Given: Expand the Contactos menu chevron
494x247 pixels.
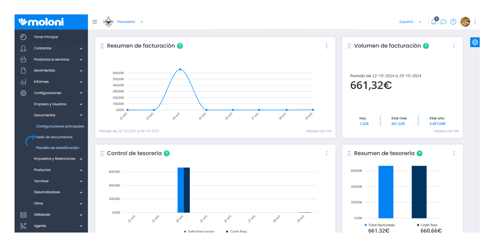Looking at the screenshot, I should click(81, 48).
